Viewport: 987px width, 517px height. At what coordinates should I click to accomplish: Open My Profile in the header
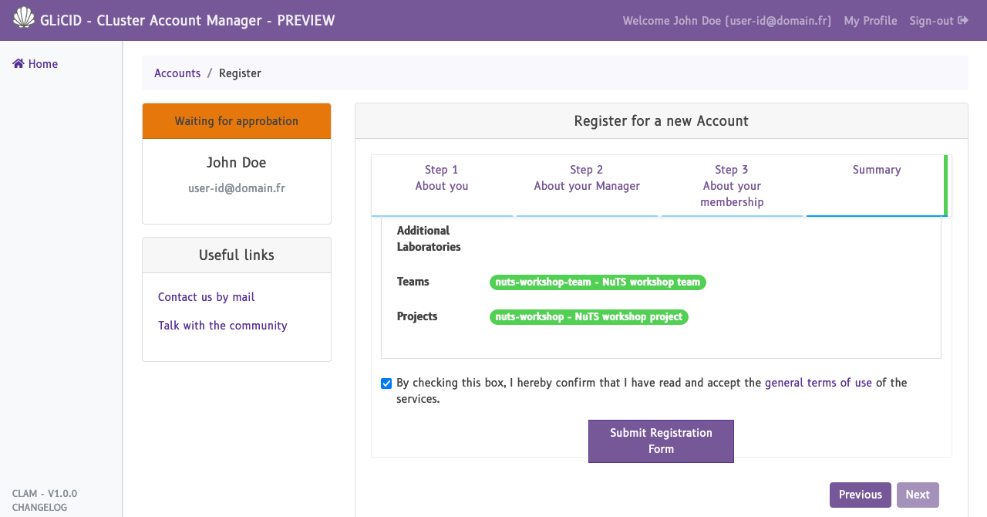(x=871, y=21)
